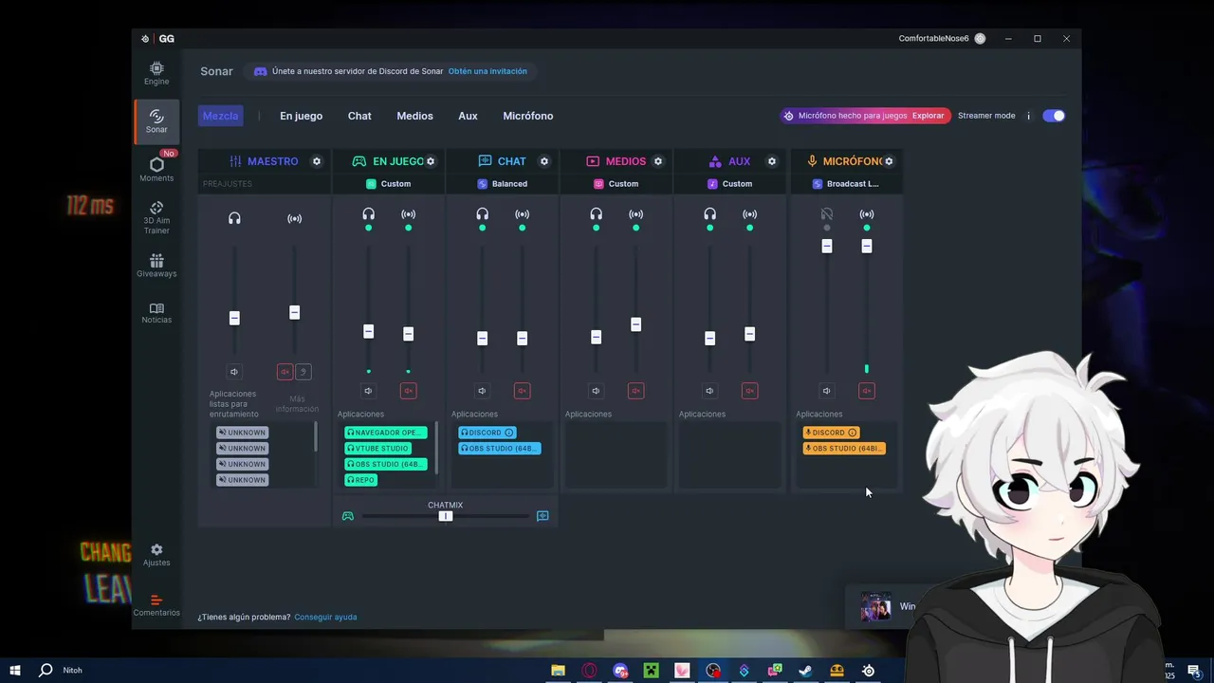
Task: Click the Discord info icon in Chat apps
Action: pos(508,433)
